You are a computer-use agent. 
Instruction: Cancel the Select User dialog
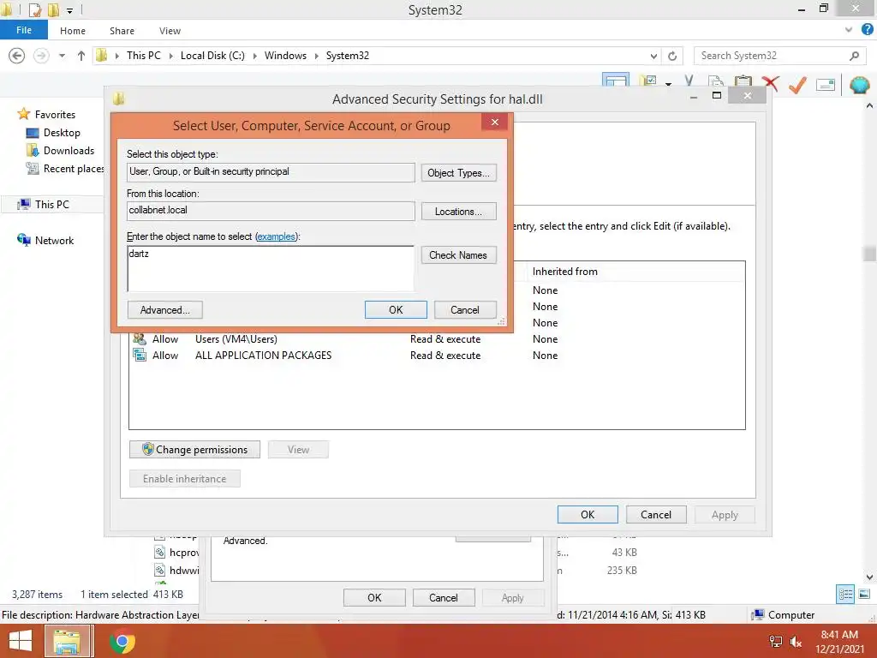(465, 310)
